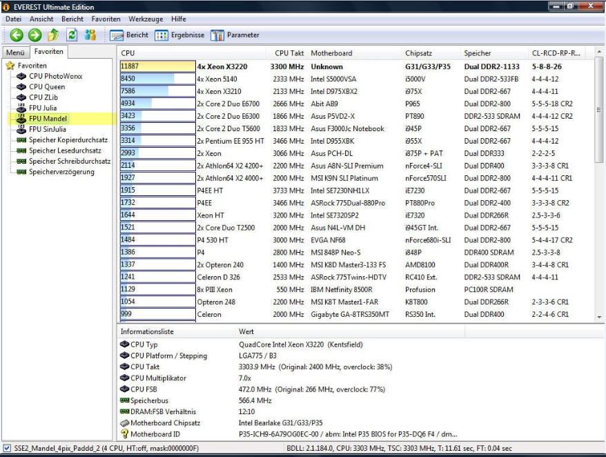Click the CPU Takt column header
Screen dimensions: 606x457
tap(287, 53)
